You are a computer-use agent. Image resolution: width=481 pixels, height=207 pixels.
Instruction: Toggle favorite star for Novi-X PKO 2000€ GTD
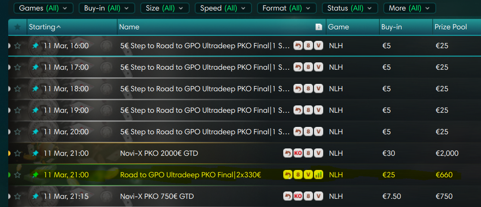coord(17,153)
